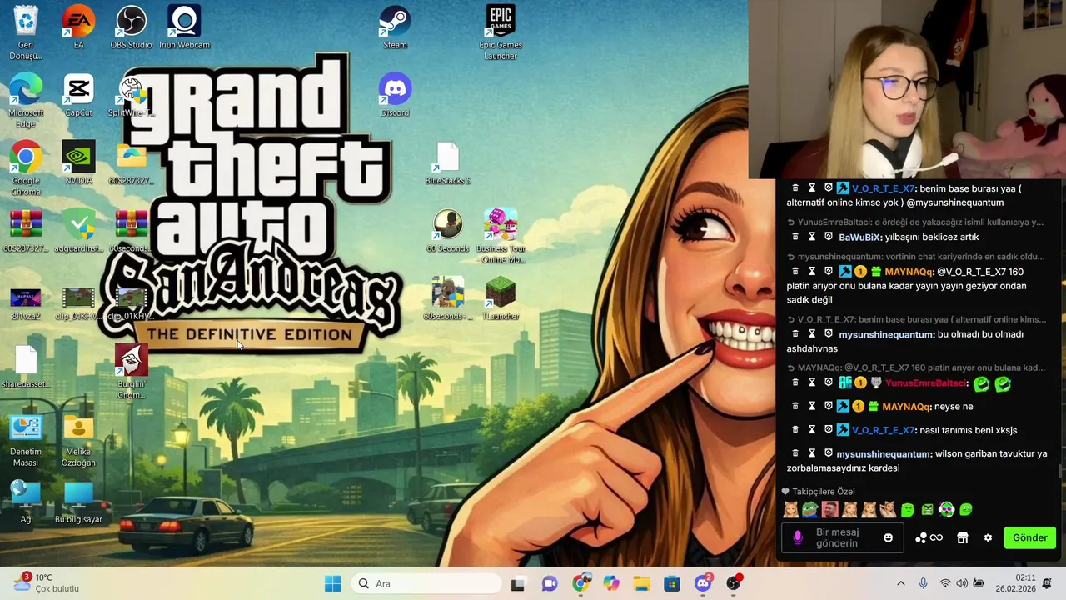The image size is (1066, 600).
Task: Click the hourglass timeout icon on BaWuBiX's message
Action: coord(812,237)
